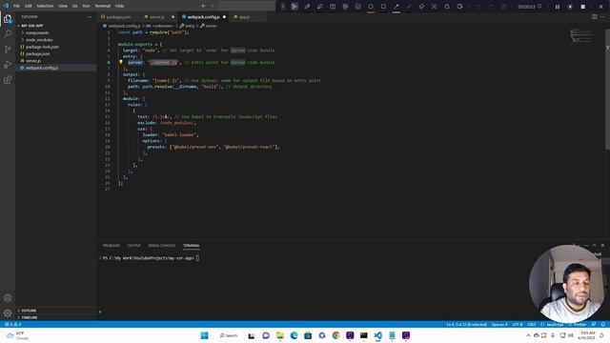
Task: Click the entry breadcrumb segment
Action: click(187, 26)
